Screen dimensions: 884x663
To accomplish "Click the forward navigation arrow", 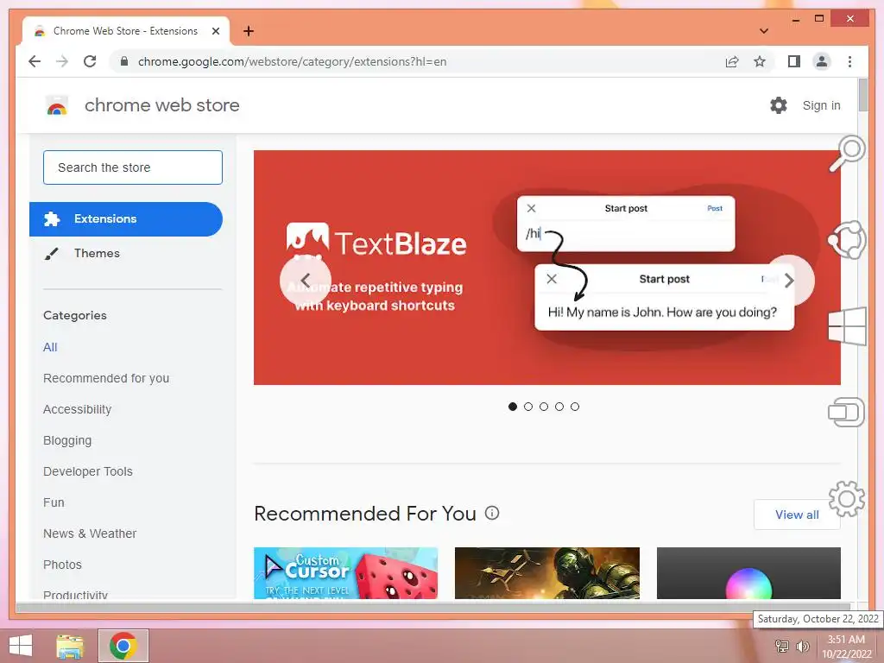I will coord(62,61).
